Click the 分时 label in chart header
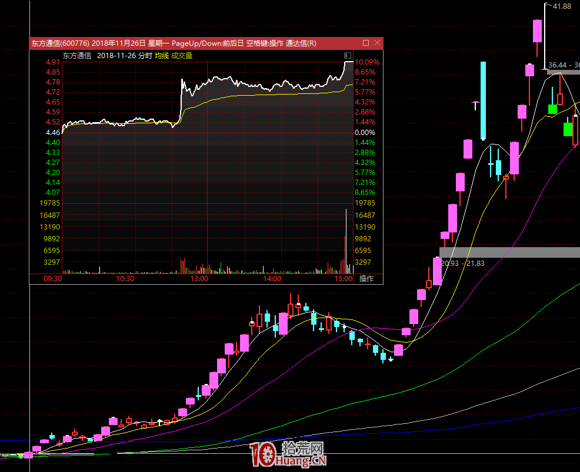Image resolution: width=580 pixels, height=472 pixels. pyautogui.click(x=145, y=56)
